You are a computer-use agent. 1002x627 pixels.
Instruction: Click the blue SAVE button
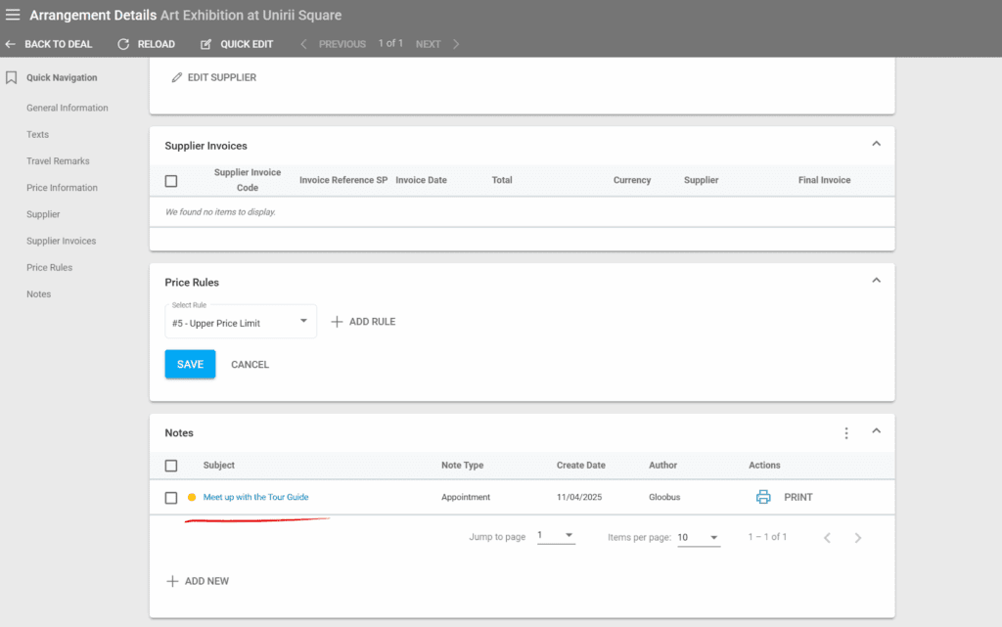[x=190, y=364]
